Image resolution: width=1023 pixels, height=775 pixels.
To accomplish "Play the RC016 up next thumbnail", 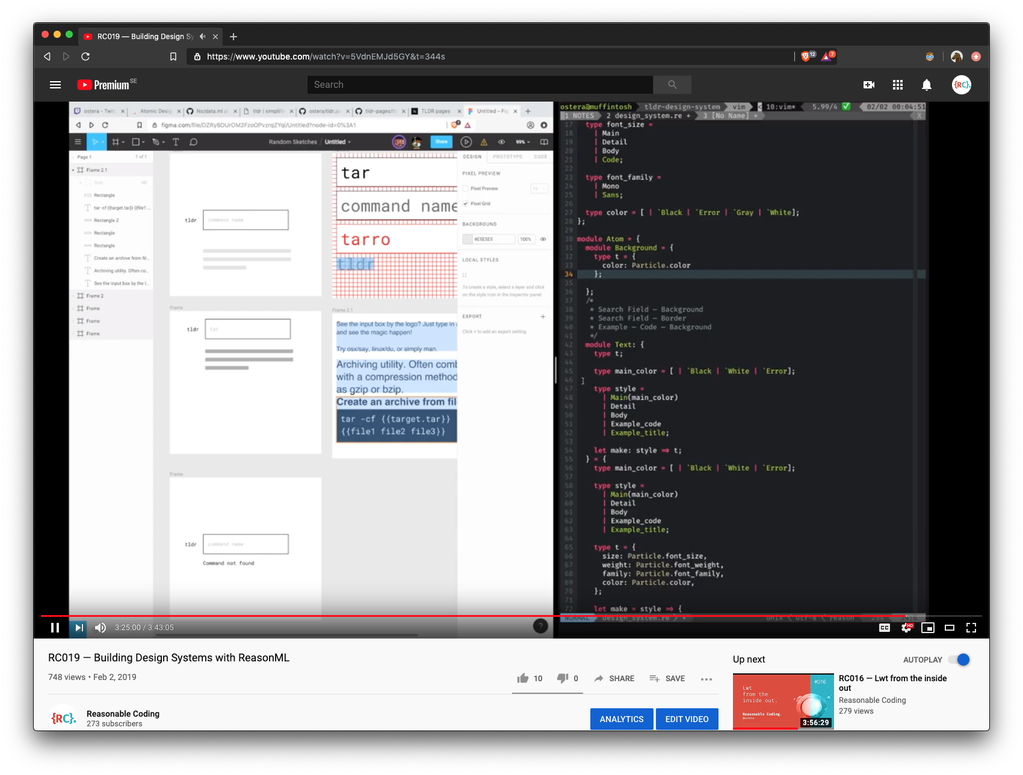I will (782, 701).
